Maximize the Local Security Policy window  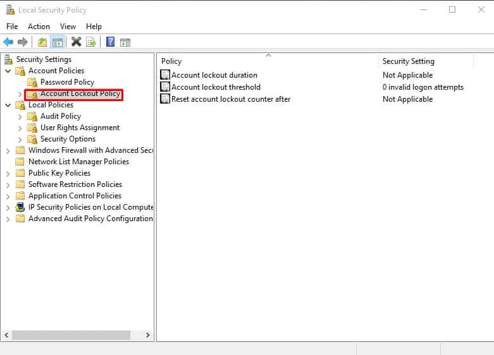pyautogui.click(x=452, y=9)
